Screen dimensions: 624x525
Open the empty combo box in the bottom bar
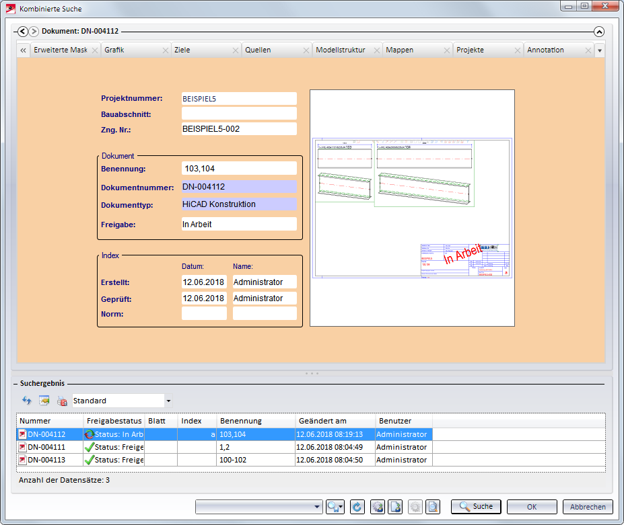[259, 507]
